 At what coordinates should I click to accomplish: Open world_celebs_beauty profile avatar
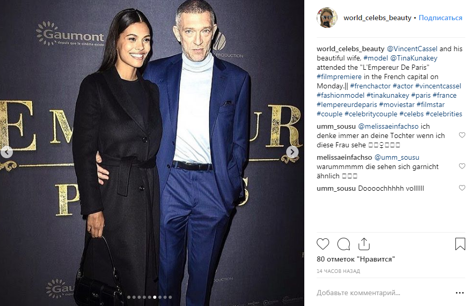(x=327, y=18)
